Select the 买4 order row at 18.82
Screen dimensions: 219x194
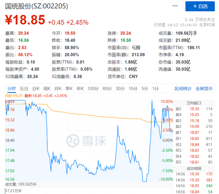(x=194, y=156)
